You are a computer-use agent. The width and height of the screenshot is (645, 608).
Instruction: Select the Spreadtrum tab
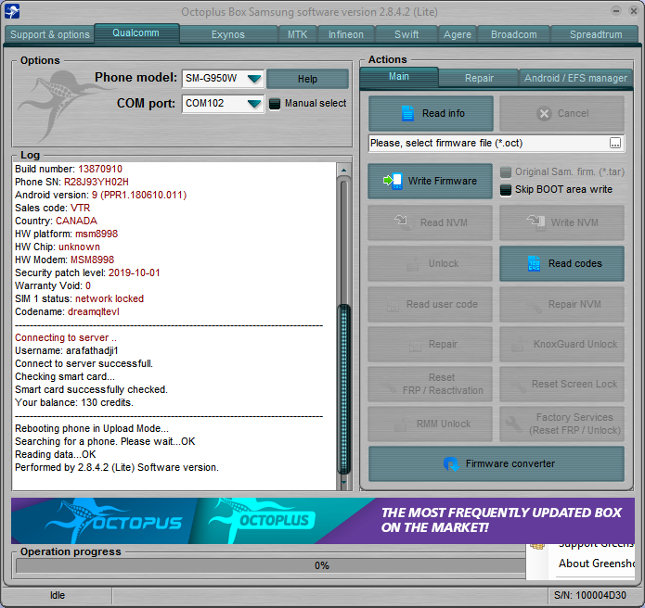click(596, 34)
